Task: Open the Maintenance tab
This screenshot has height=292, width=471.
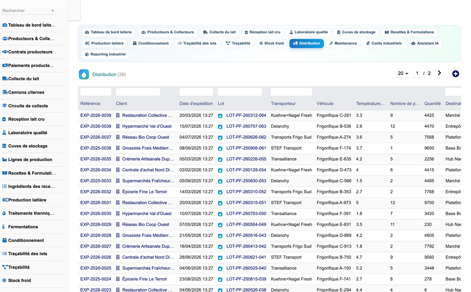Action: click(343, 43)
